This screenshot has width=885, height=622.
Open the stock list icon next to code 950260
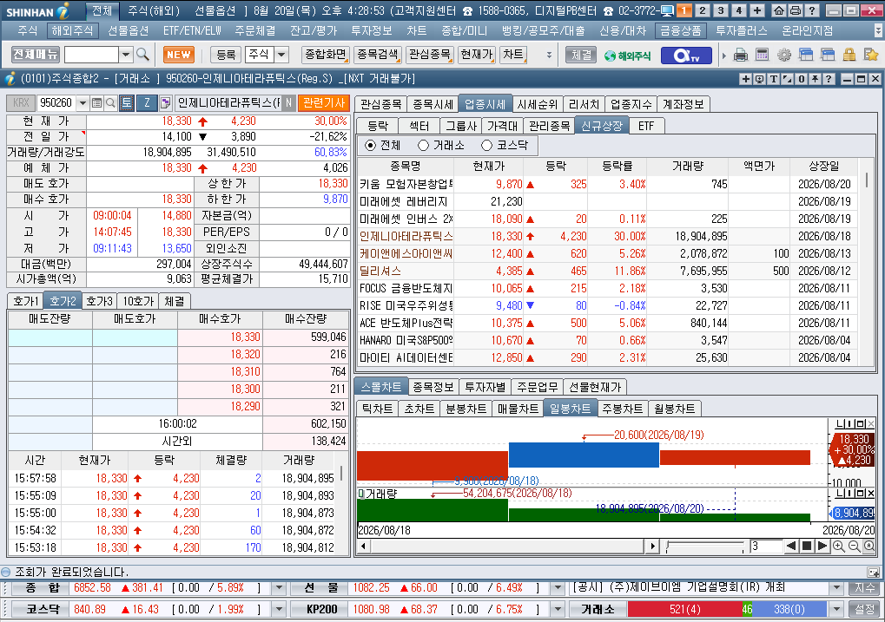click(96, 102)
